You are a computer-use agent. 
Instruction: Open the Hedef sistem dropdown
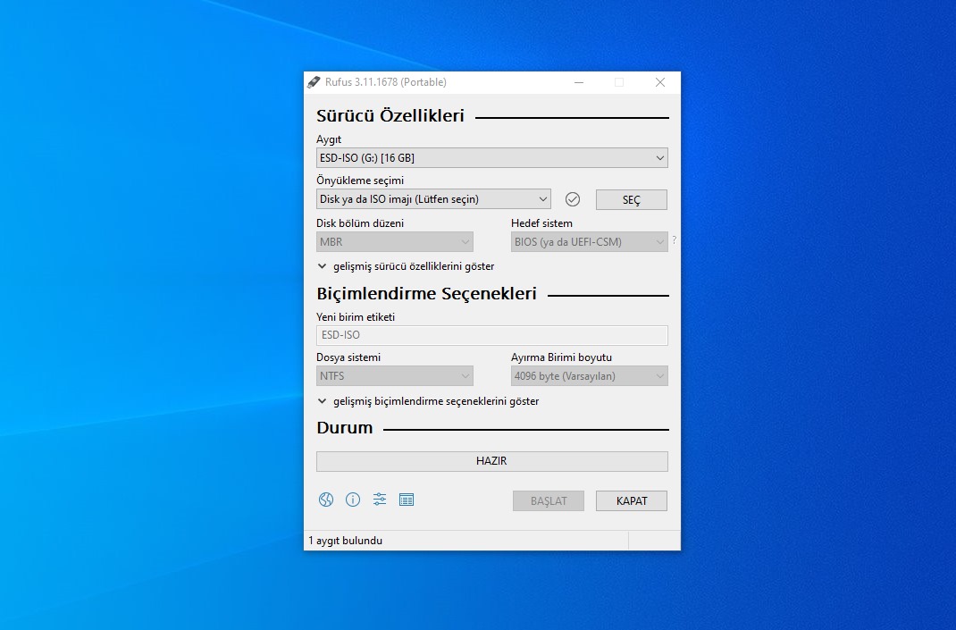pyautogui.click(x=589, y=242)
